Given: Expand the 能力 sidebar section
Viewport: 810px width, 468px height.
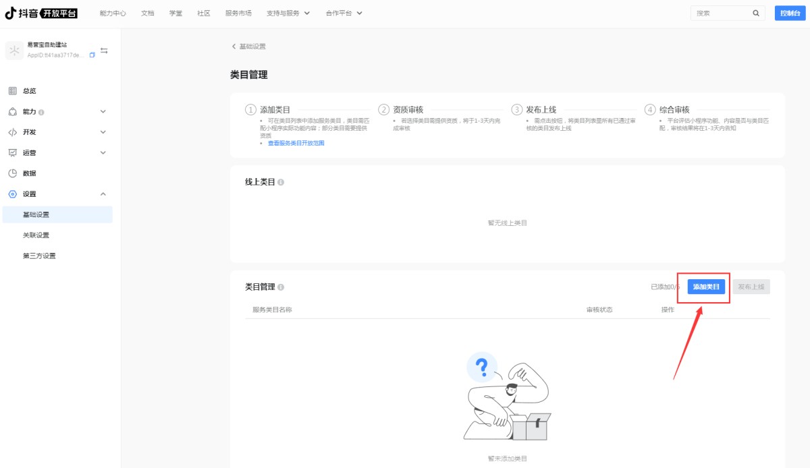Looking at the screenshot, I should [x=103, y=111].
